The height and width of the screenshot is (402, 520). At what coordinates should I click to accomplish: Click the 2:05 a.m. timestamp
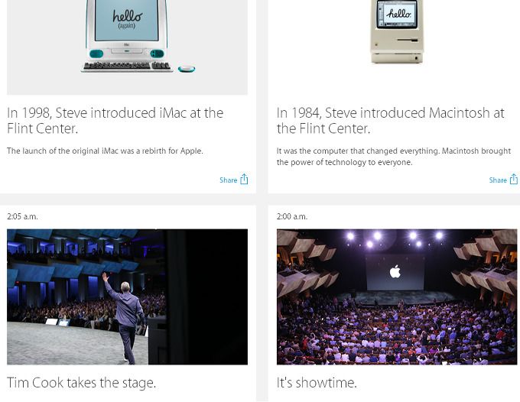22,216
